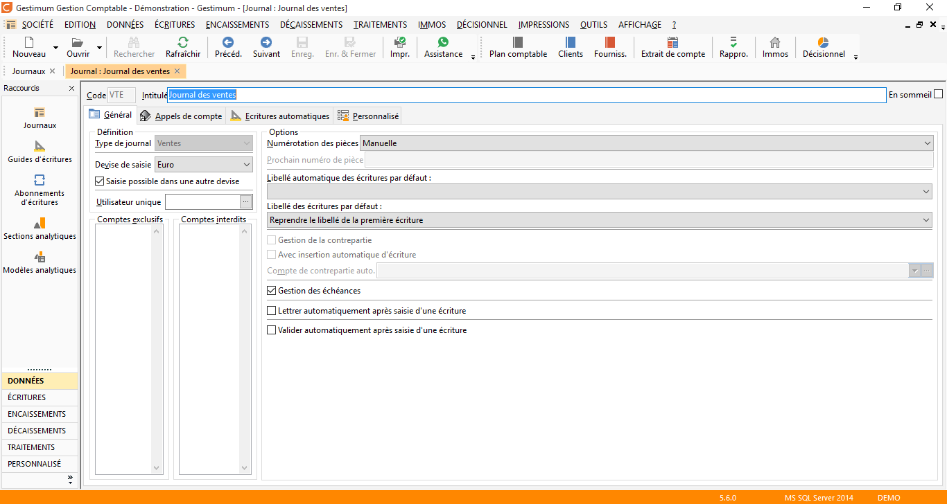Select PERSONNALISÉ sidebar category

click(x=40, y=464)
